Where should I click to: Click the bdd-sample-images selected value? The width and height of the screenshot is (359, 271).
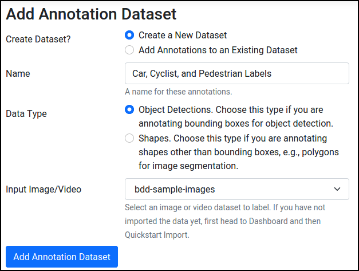tap(175, 189)
